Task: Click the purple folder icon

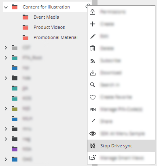Action: tap(15, 149)
